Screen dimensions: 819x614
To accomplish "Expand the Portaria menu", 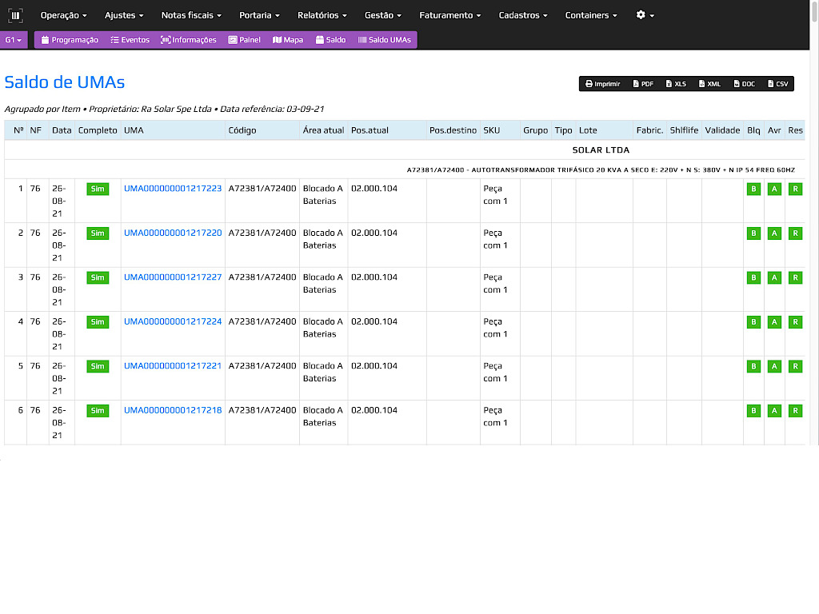I will [259, 15].
